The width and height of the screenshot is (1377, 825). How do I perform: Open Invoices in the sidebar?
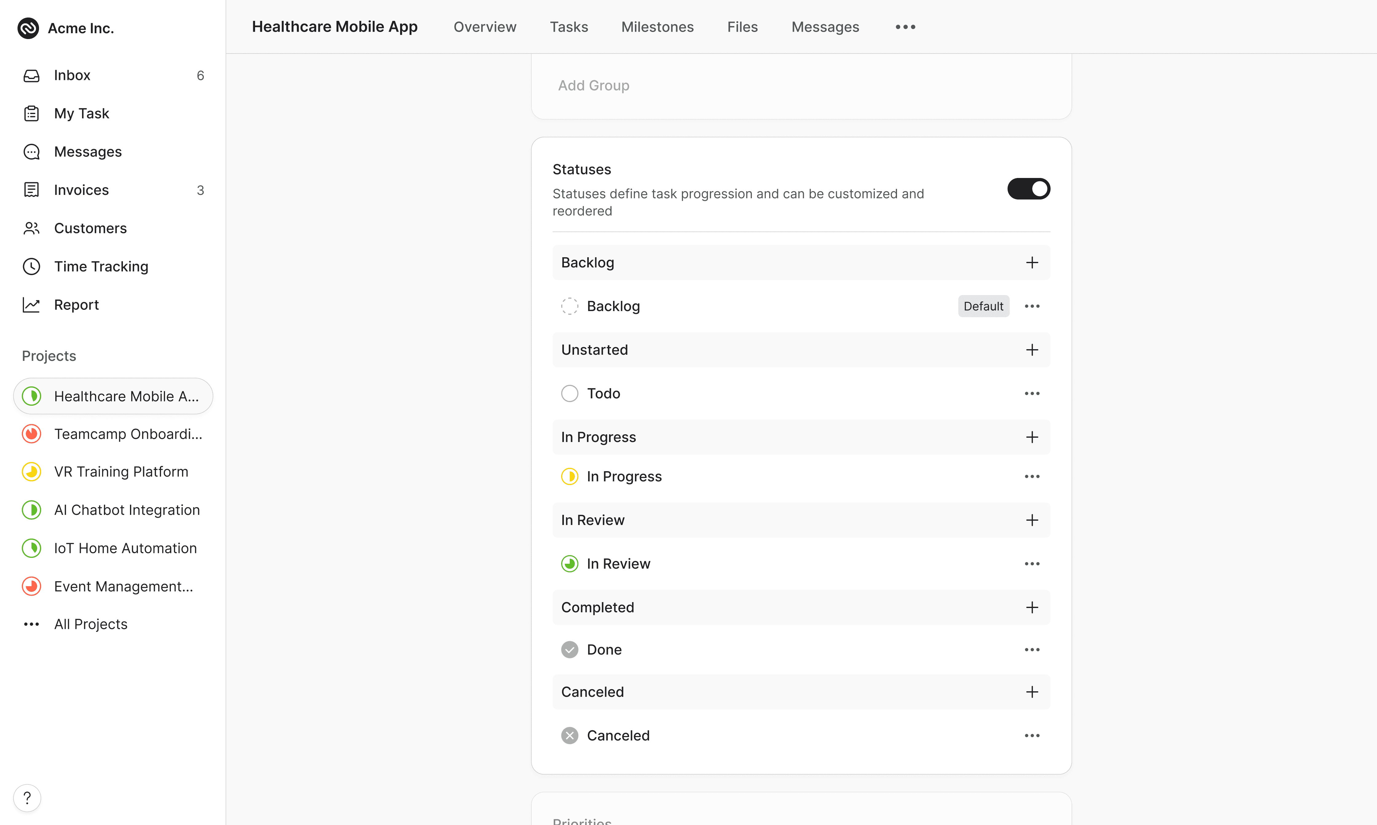113,190
